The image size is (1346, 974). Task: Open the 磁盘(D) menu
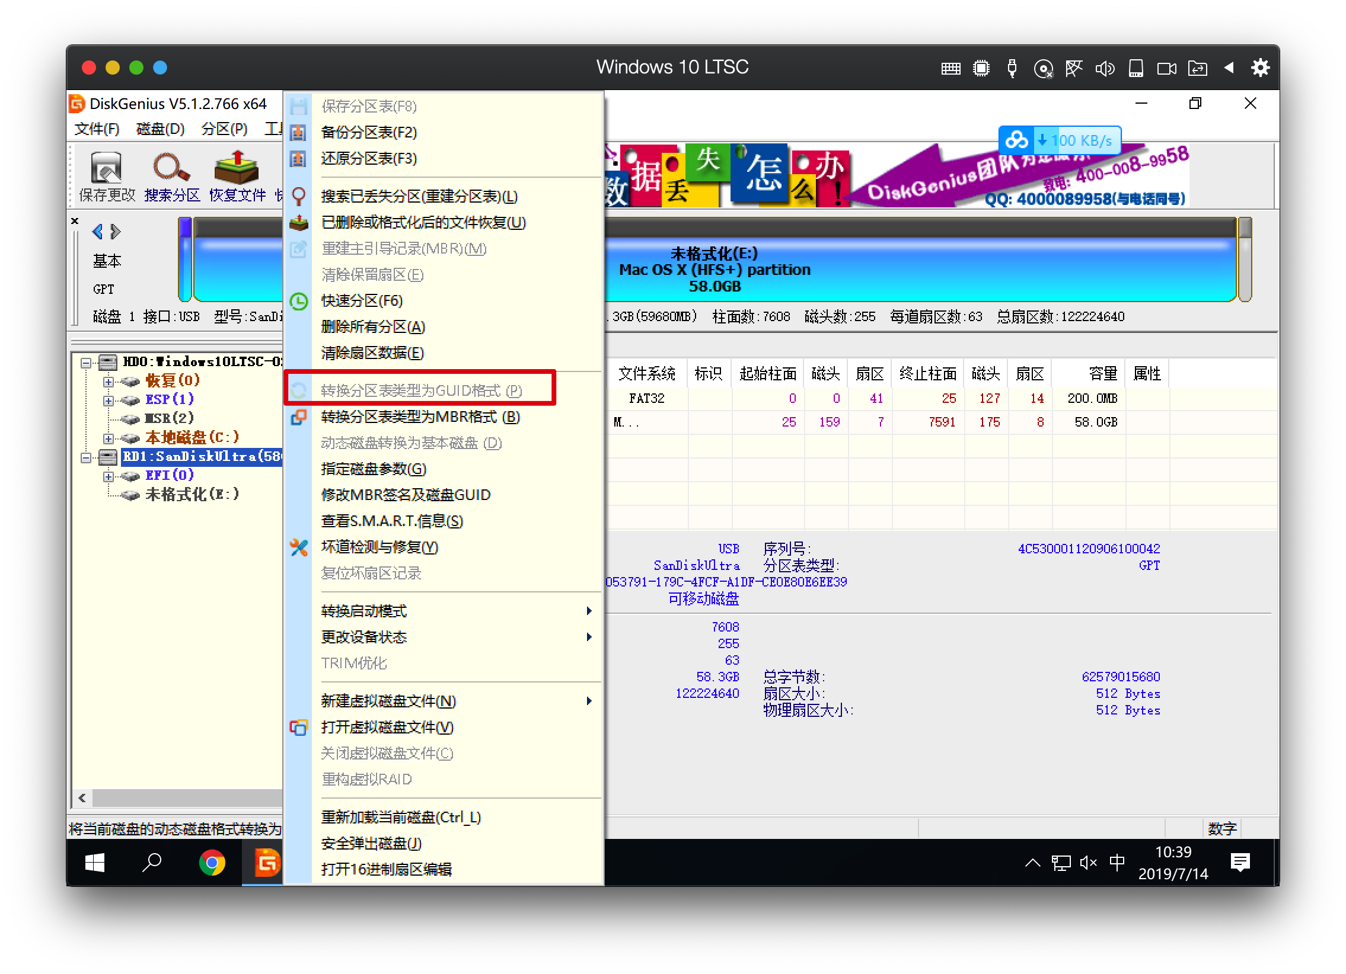pos(160,129)
